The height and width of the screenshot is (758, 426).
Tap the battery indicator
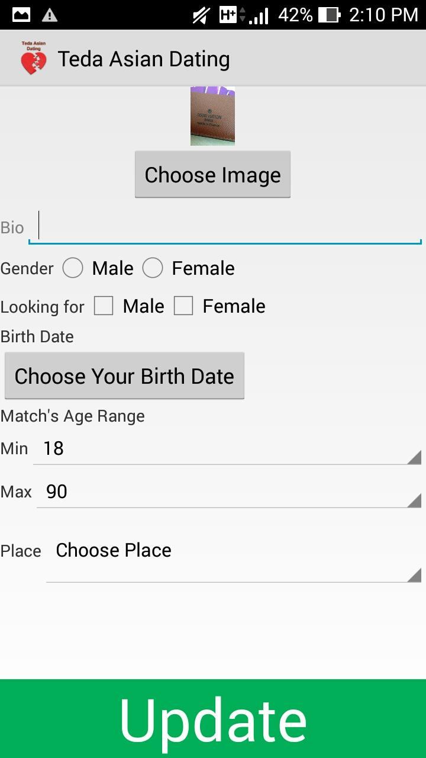(328, 15)
